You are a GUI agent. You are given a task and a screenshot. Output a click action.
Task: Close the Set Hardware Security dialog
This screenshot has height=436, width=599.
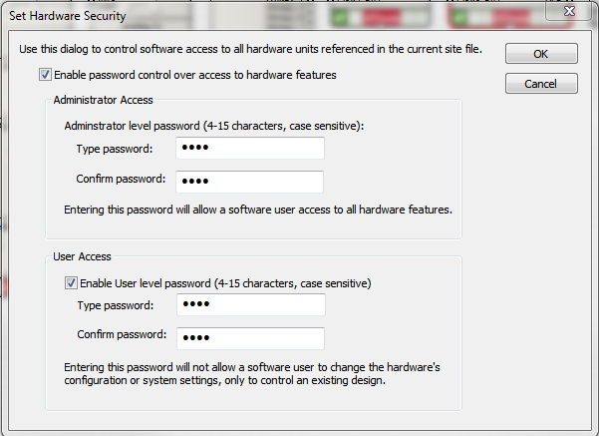coord(569,11)
